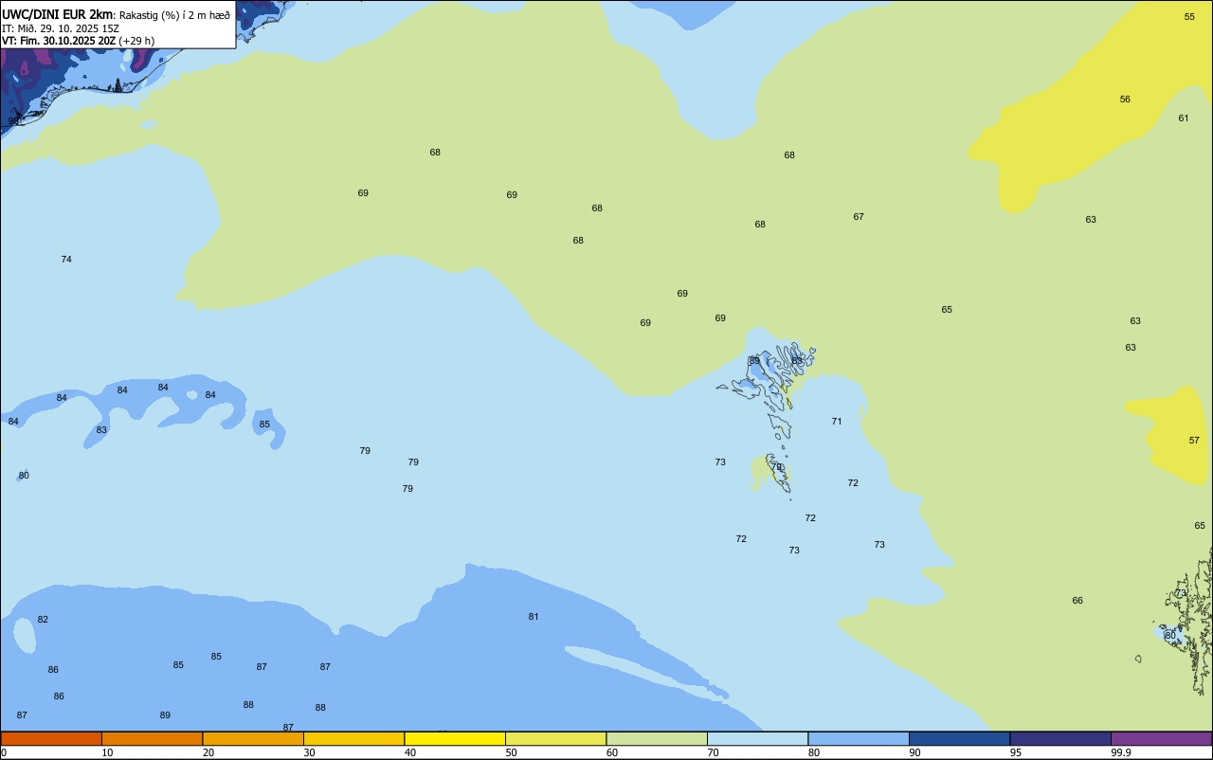Click the 95–99.9 navy legend swatch
This screenshot has height=760, width=1213.
point(1060,738)
